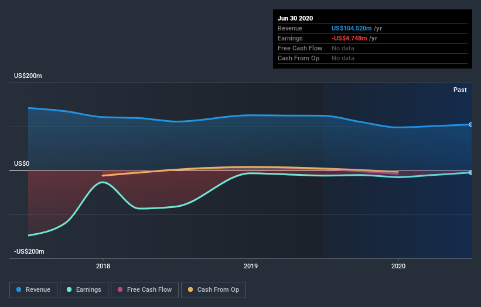Viewport: 481px width, 307px height.
Task: Click the US$200m y-axis label
Action: pos(28,76)
